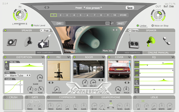
Task: Open the Post speaker dropdown
Action: coord(45,30)
